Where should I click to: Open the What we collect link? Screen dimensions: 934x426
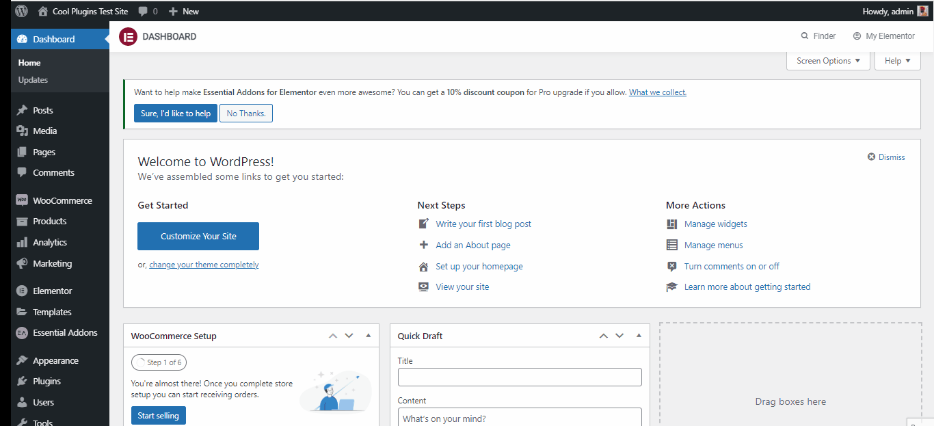(658, 92)
